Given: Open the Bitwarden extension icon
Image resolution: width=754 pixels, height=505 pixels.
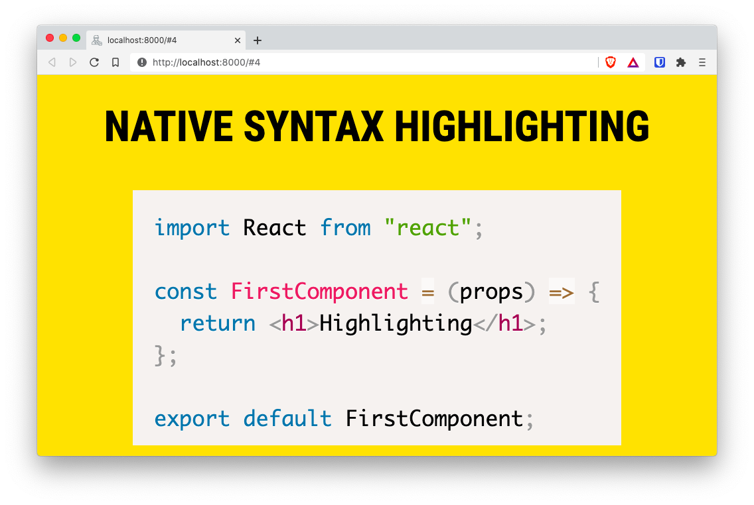Looking at the screenshot, I should 660,62.
